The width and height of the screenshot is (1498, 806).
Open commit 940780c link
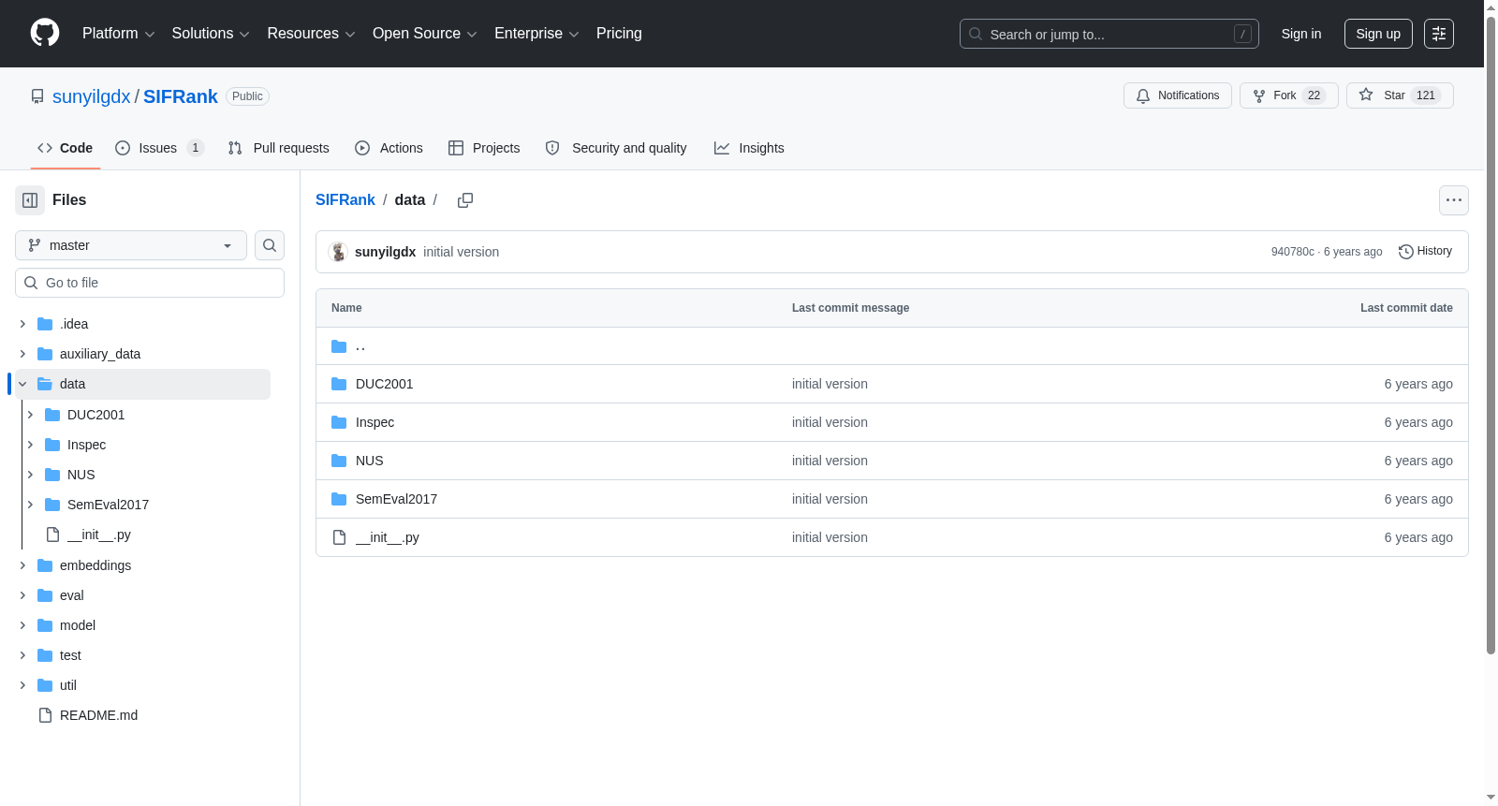(x=1292, y=252)
